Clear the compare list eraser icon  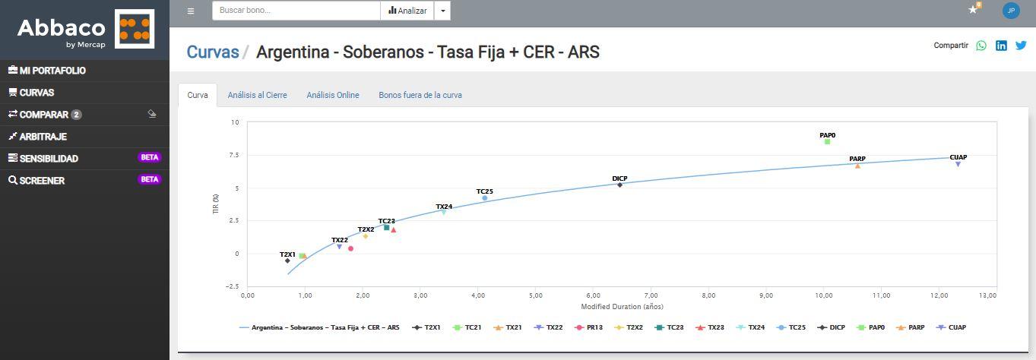(x=152, y=114)
